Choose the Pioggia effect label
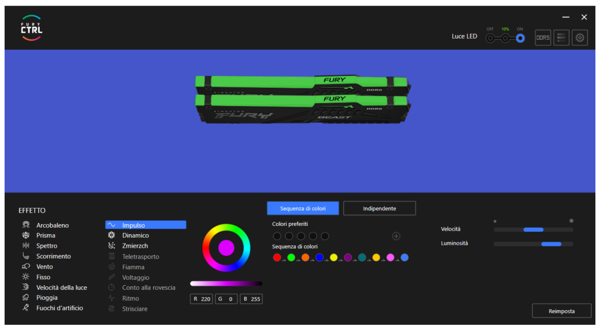The image size is (600, 329). 47,297
